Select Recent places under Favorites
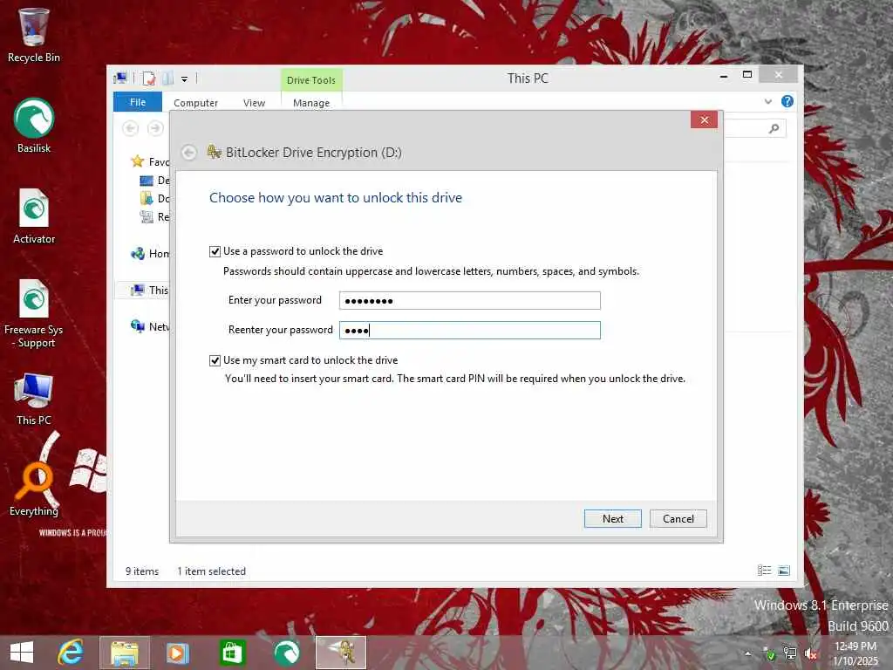Viewport: 893px width, 670px height. click(x=155, y=217)
